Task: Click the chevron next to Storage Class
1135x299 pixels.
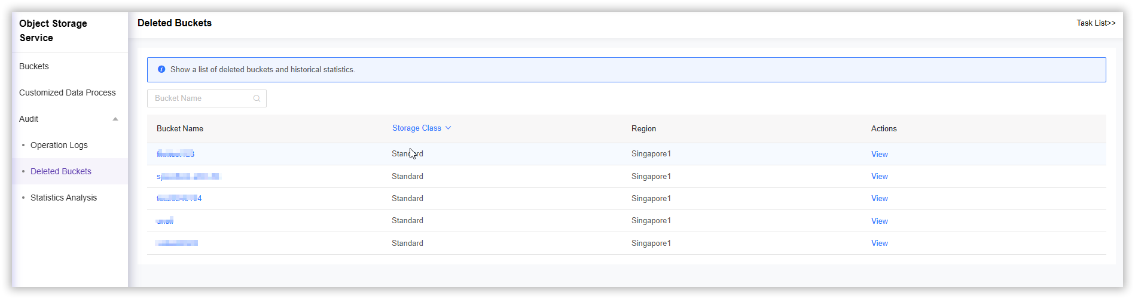Action: (x=448, y=128)
